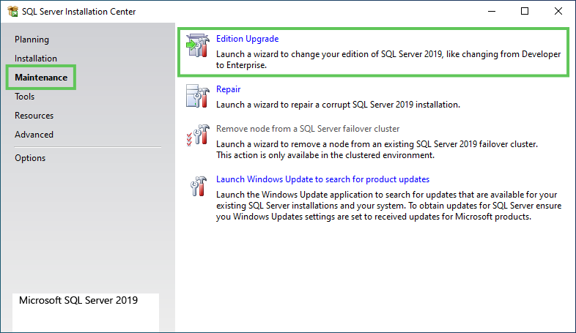
Task: Click the Edition Upgrade wizard icon
Action: point(198,45)
